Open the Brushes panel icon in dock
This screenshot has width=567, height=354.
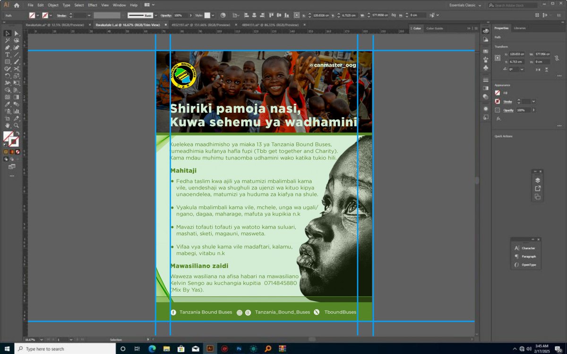point(486,59)
